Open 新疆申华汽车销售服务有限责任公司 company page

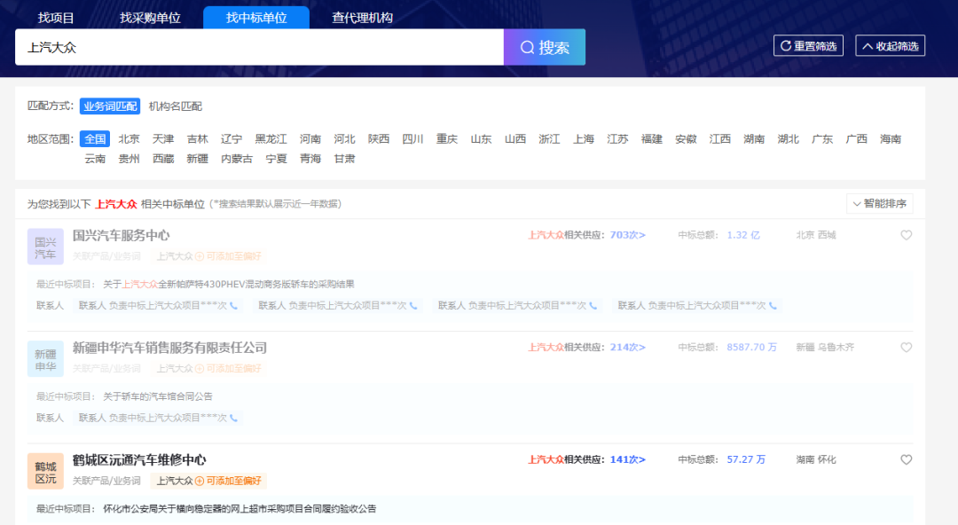pyautogui.click(x=169, y=348)
